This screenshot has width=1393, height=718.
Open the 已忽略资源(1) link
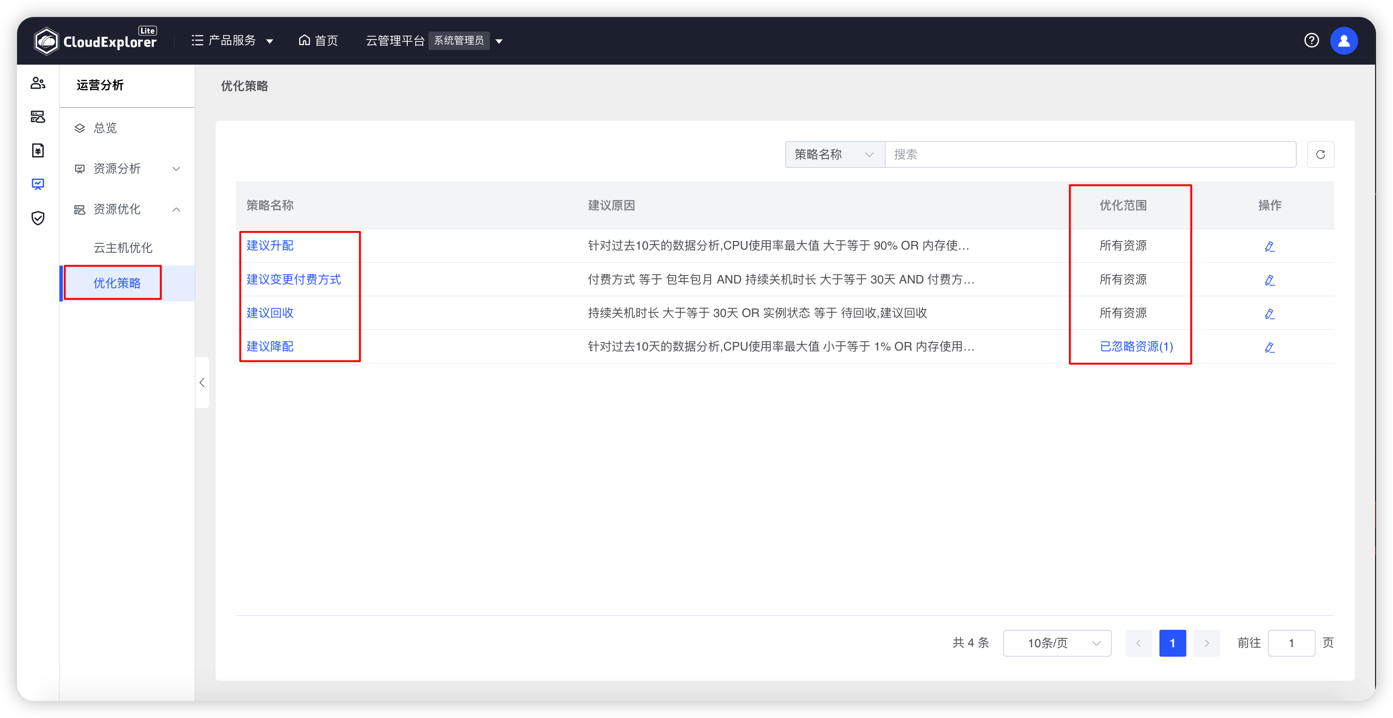click(x=1136, y=347)
